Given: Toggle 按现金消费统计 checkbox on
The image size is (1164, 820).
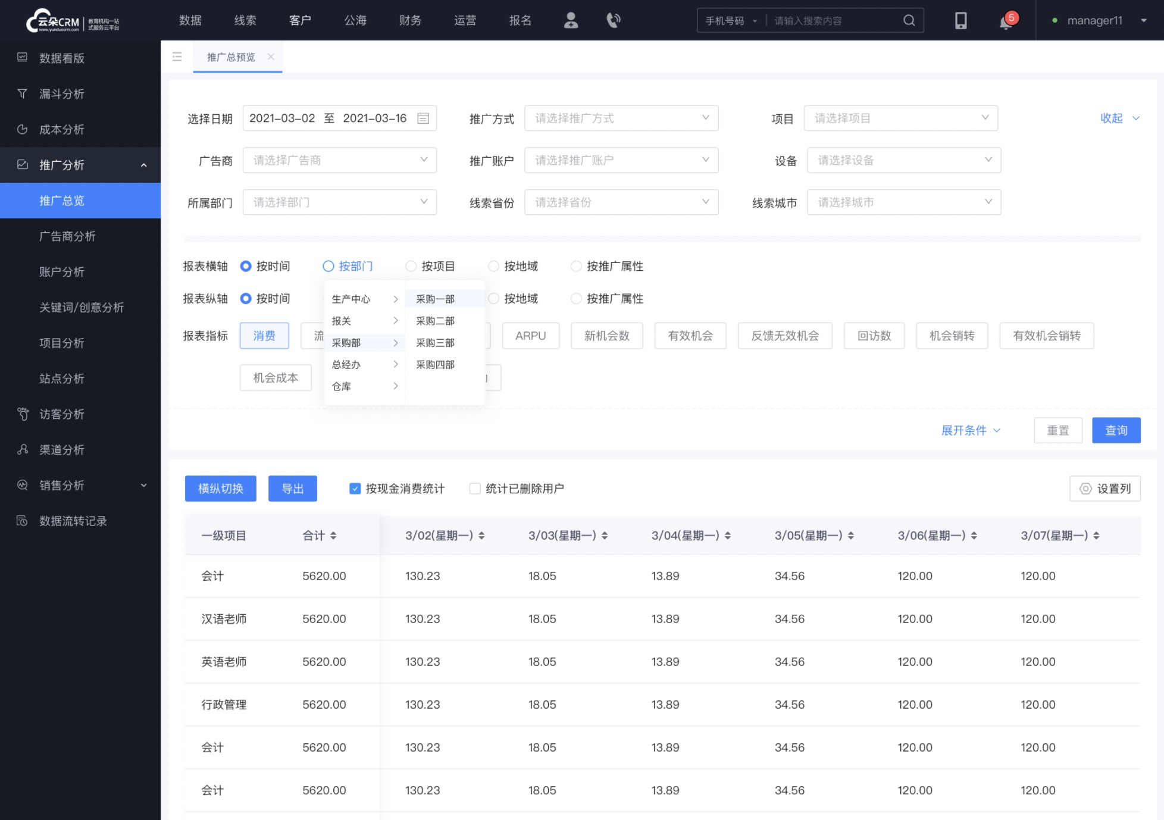Looking at the screenshot, I should point(354,489).
